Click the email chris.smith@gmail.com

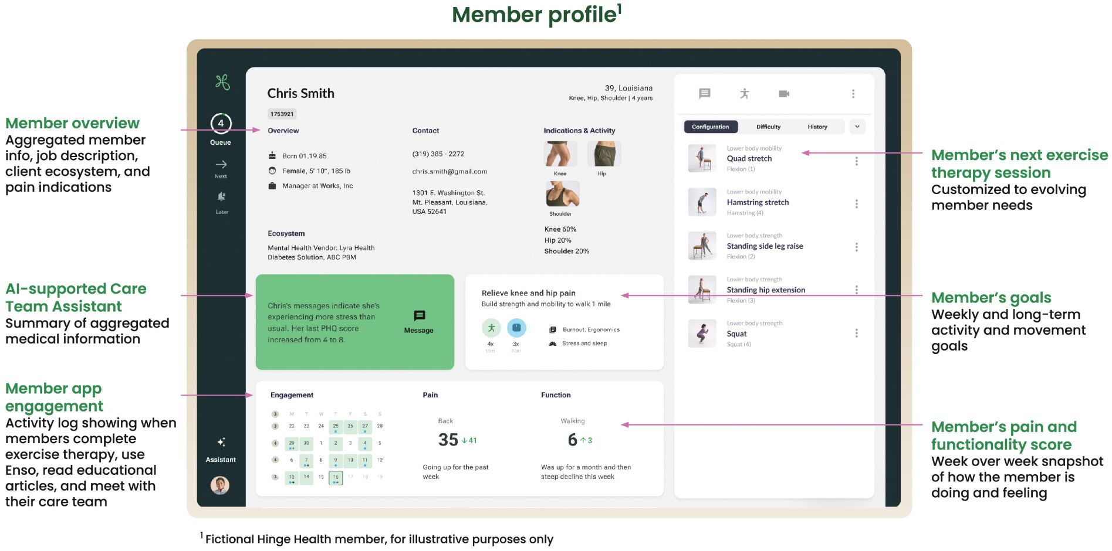[x=449, y=172]
